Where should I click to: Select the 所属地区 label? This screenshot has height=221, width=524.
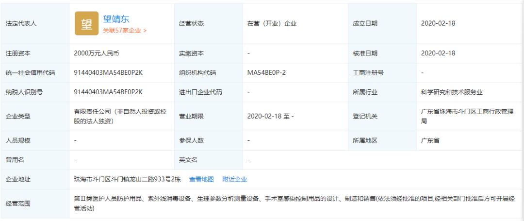click(365, 141)
